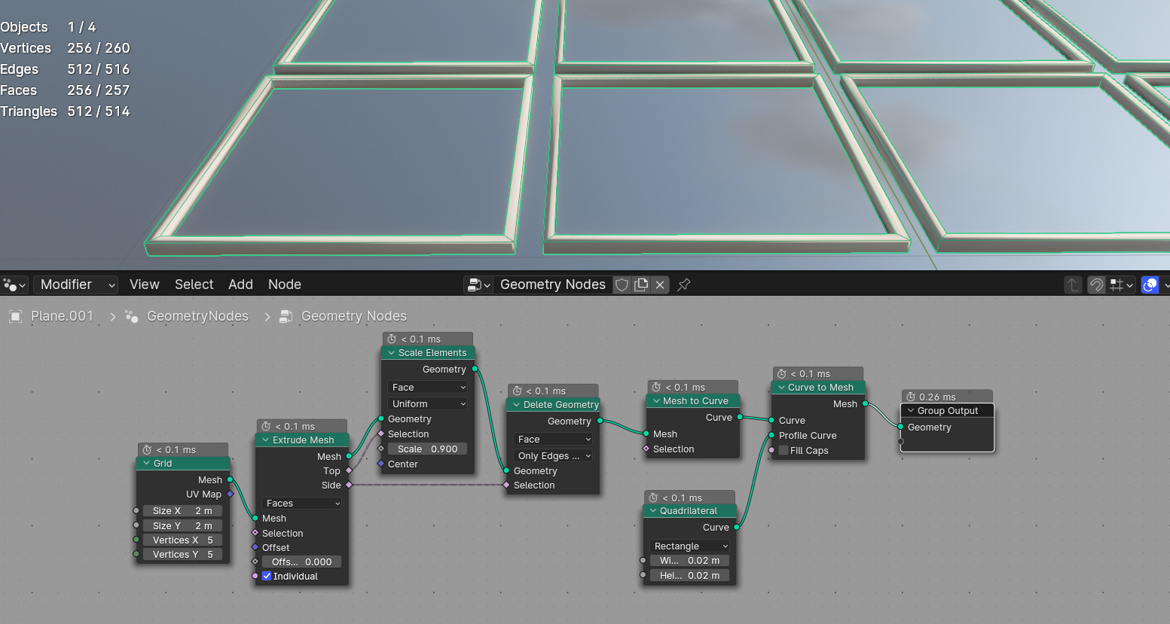Open snap node element dropdown
The image size is (1170, 624).
tap(1121, 285)
